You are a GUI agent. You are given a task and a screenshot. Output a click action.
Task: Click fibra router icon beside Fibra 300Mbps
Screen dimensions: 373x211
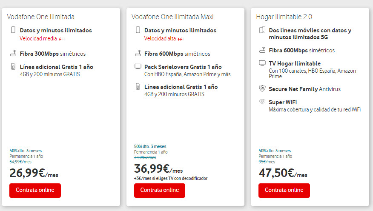click(x=13, y=54)
